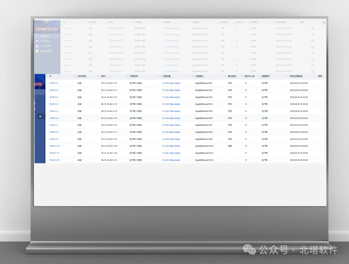The height and width of the screenshot is (264, 349).
Task: Click the red license date badge in faded sidebar
Action: [46, 29]
